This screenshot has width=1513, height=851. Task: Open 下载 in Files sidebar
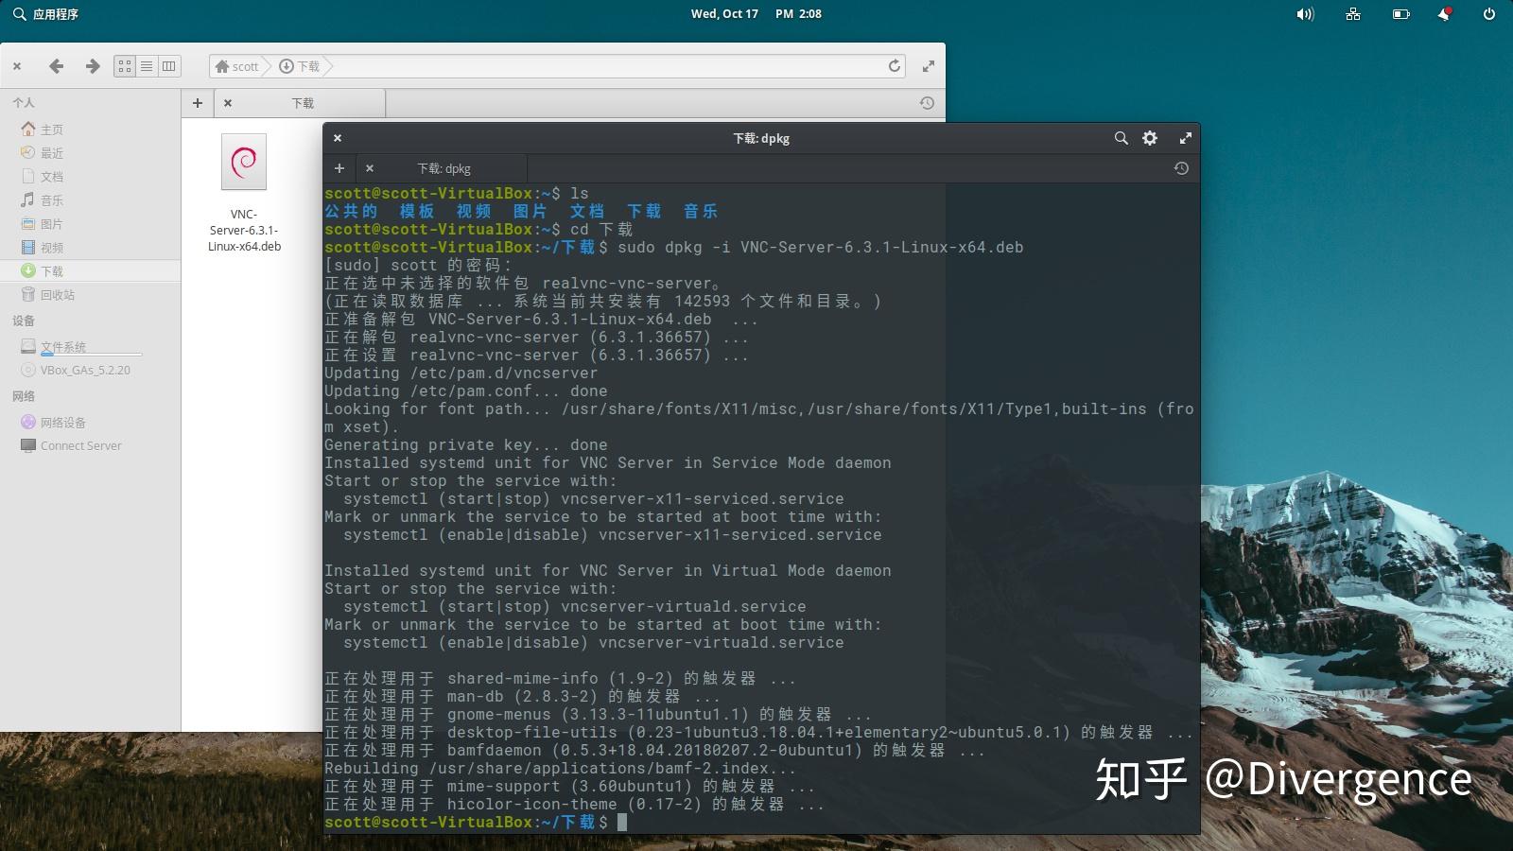[x=90, y=271]
